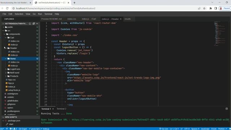The width and height of the screenshot is (231, 130).
Task: Click UTF-8 encoding in status bar
Action: click(x=187, y=129)
